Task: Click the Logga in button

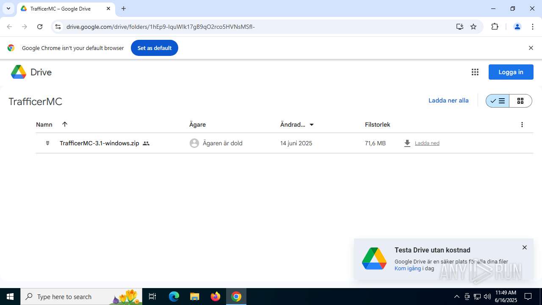Action: (511, 72)
